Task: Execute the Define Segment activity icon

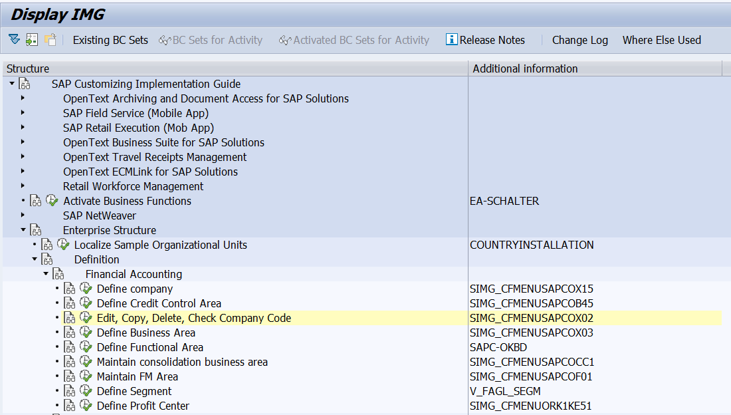Action: (x=86, y=391)
